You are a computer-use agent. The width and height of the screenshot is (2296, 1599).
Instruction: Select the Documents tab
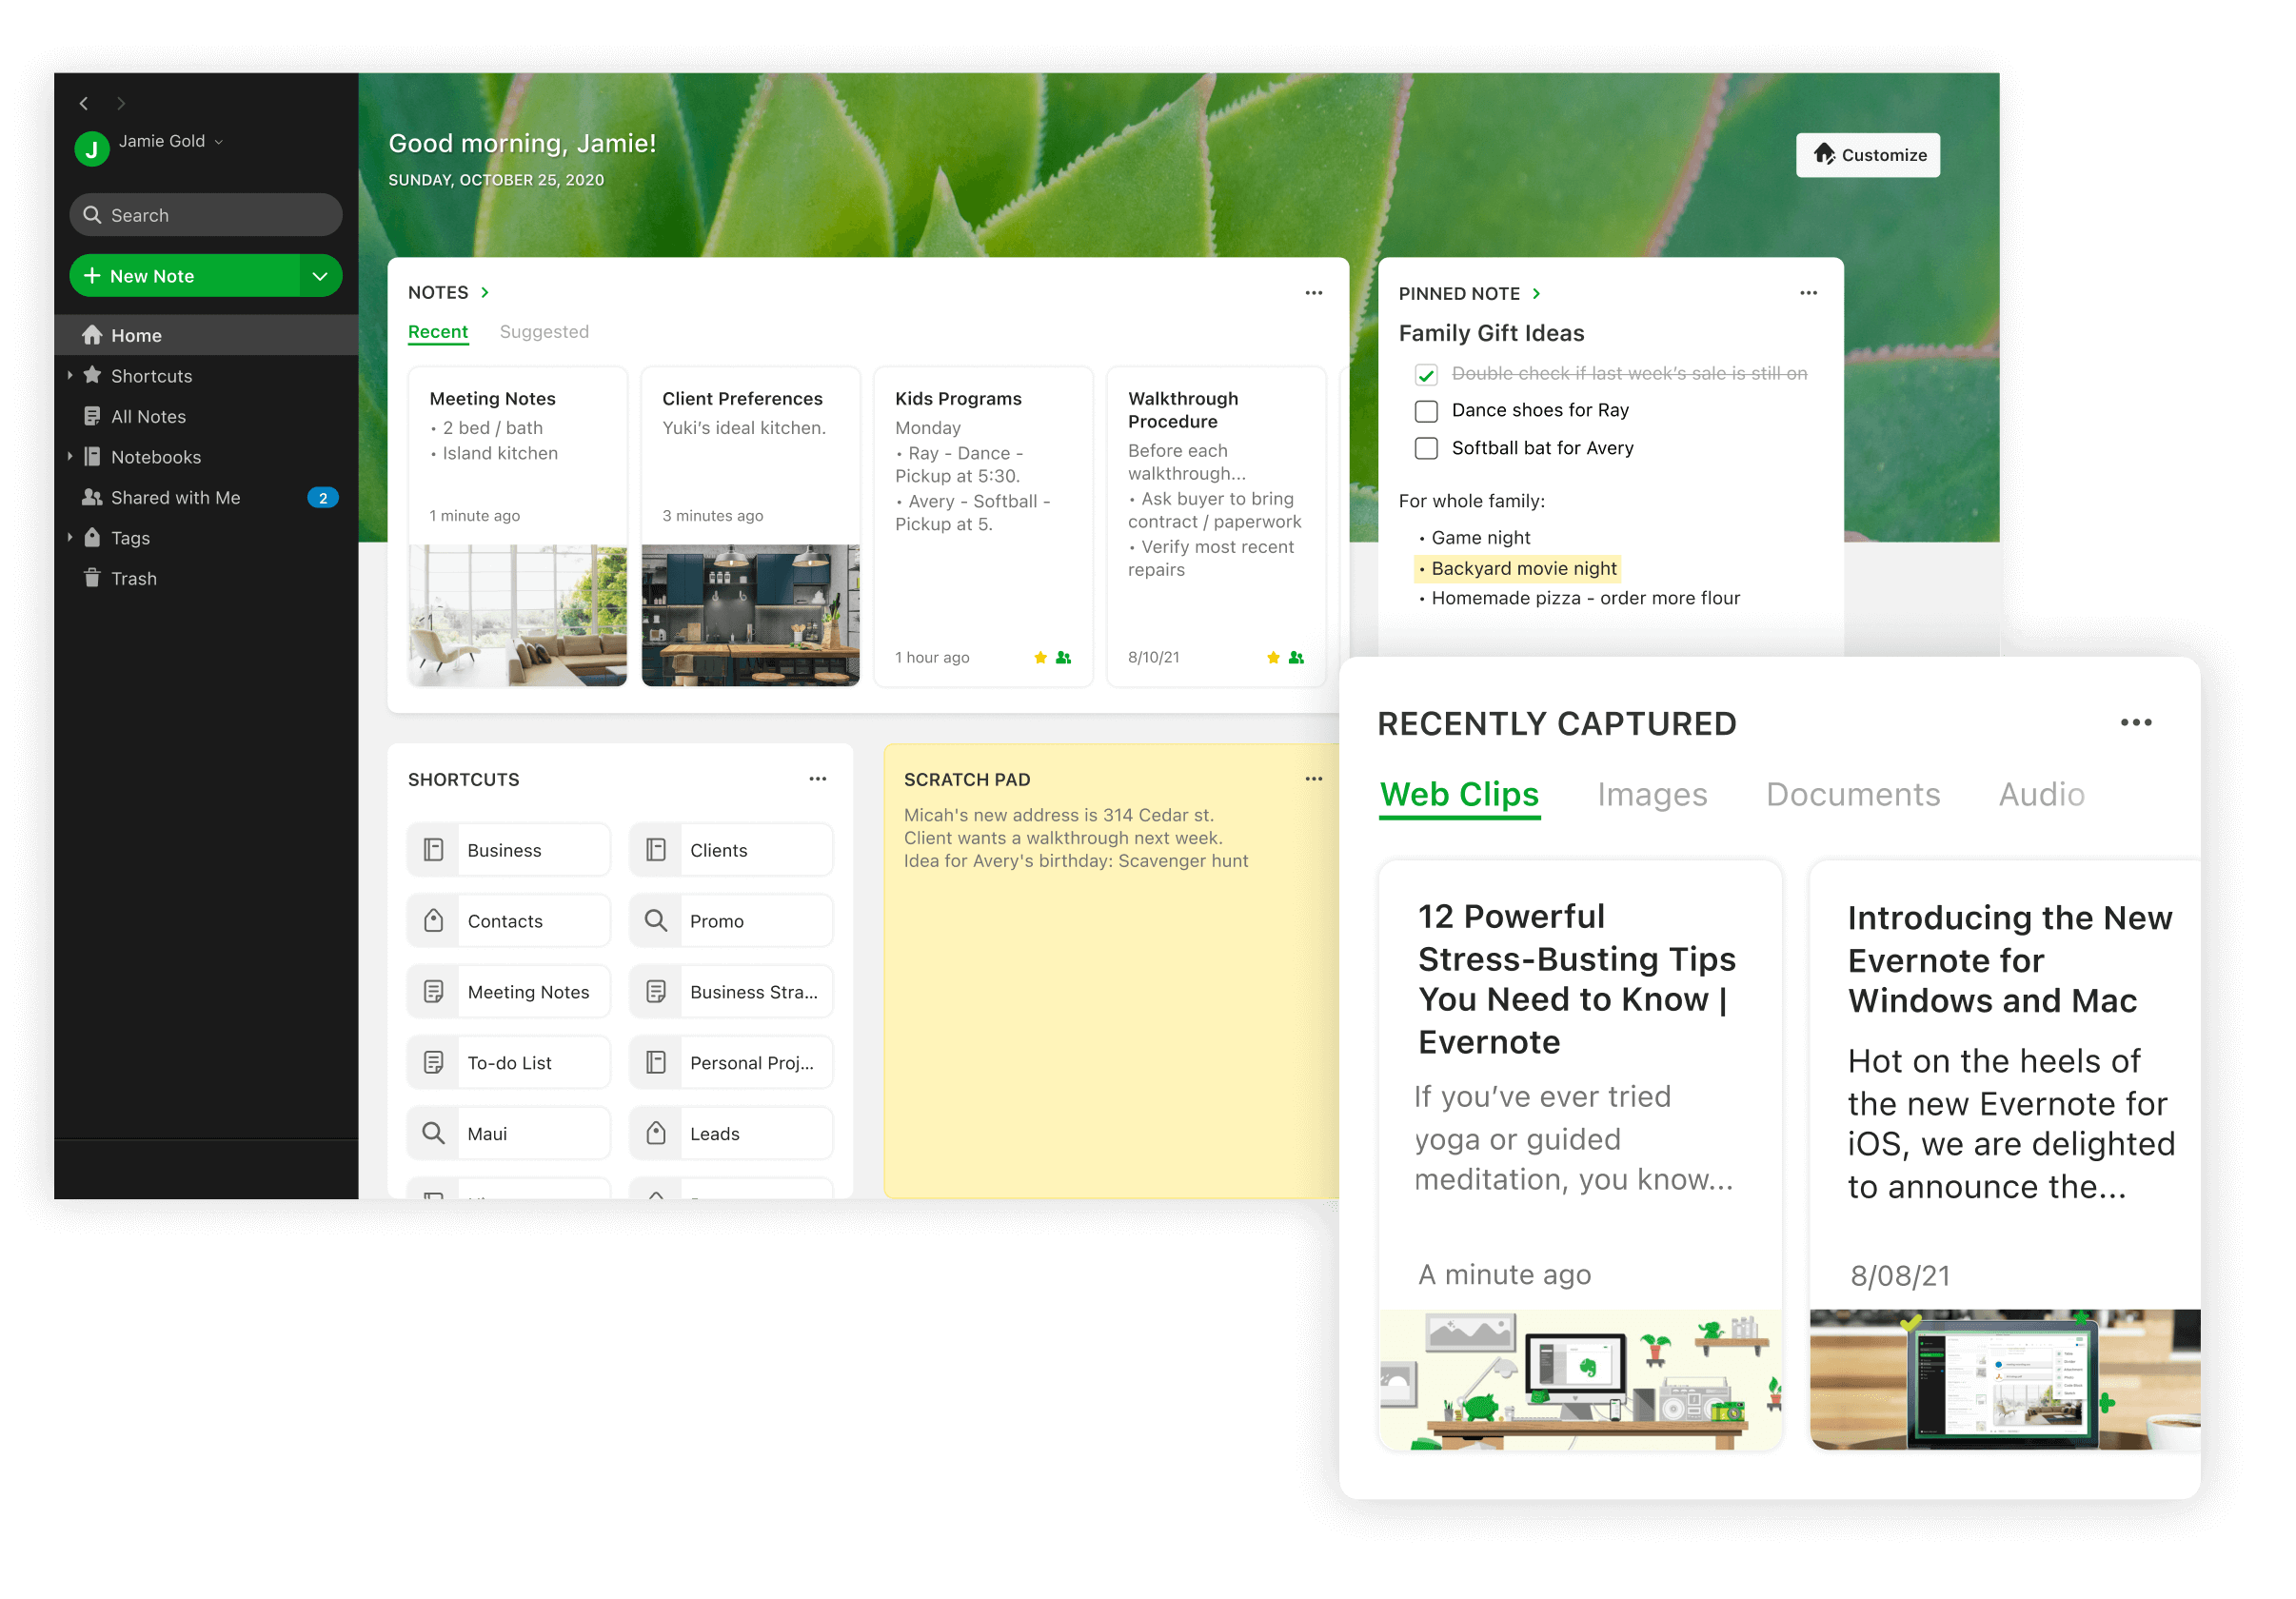coord(1853,795)
